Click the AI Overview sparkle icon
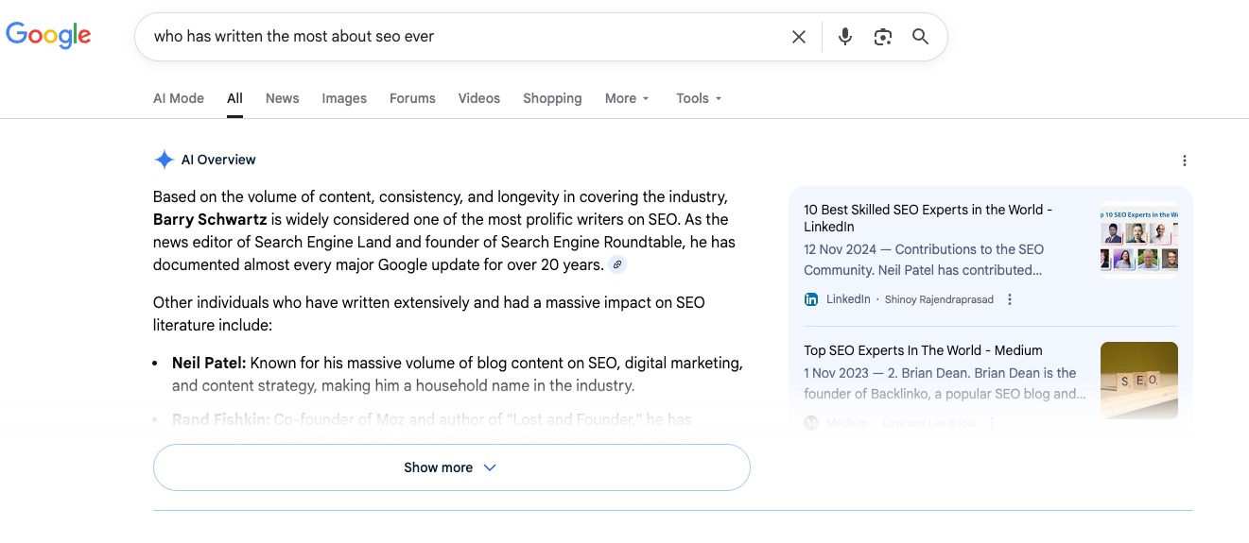1249x543 pixels. (x=164, y=160)
